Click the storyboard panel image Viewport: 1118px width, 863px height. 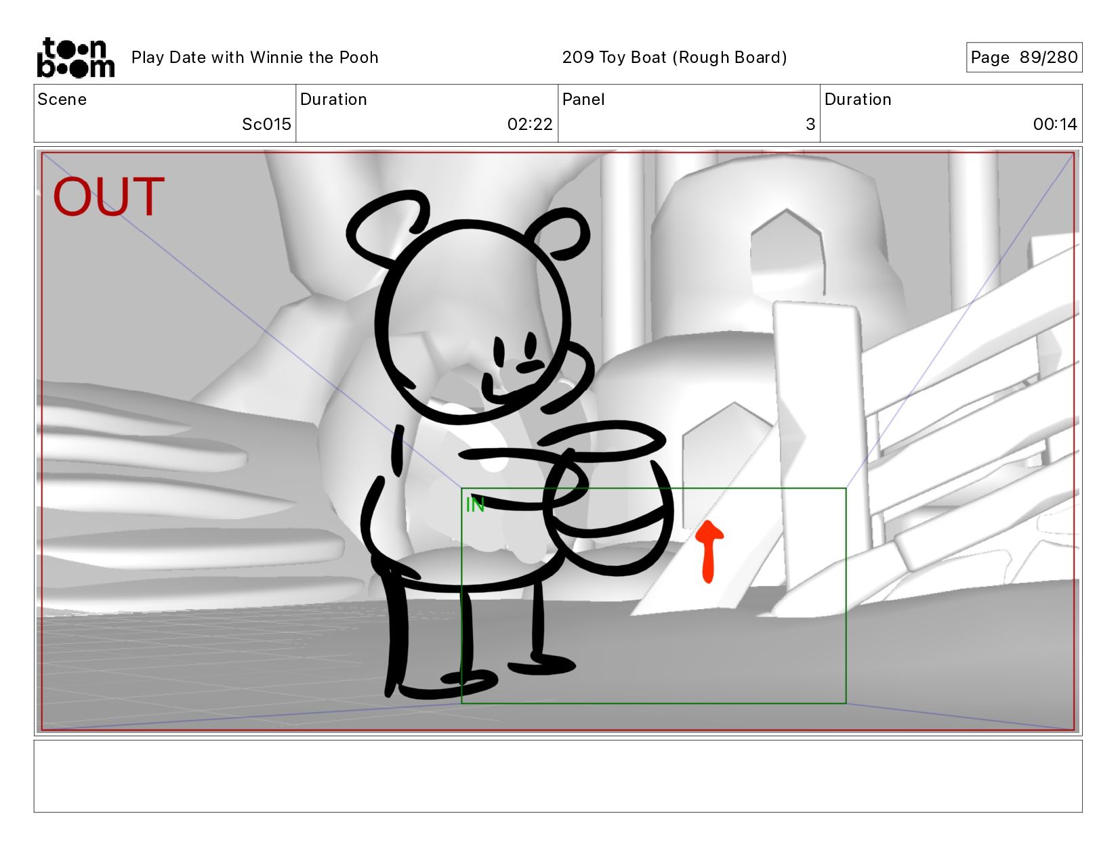[558, 441]
